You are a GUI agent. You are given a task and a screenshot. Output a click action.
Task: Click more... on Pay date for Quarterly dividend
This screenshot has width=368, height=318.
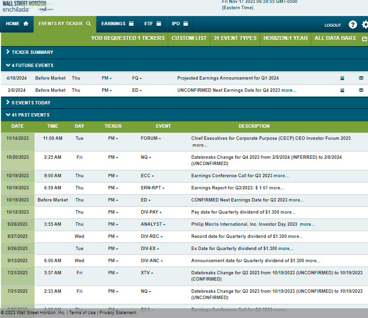point(288,212)
